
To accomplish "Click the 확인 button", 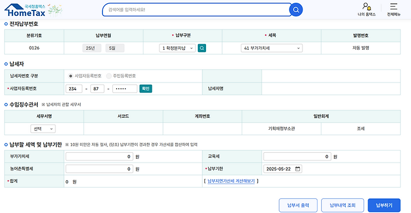I will (146, 89).
